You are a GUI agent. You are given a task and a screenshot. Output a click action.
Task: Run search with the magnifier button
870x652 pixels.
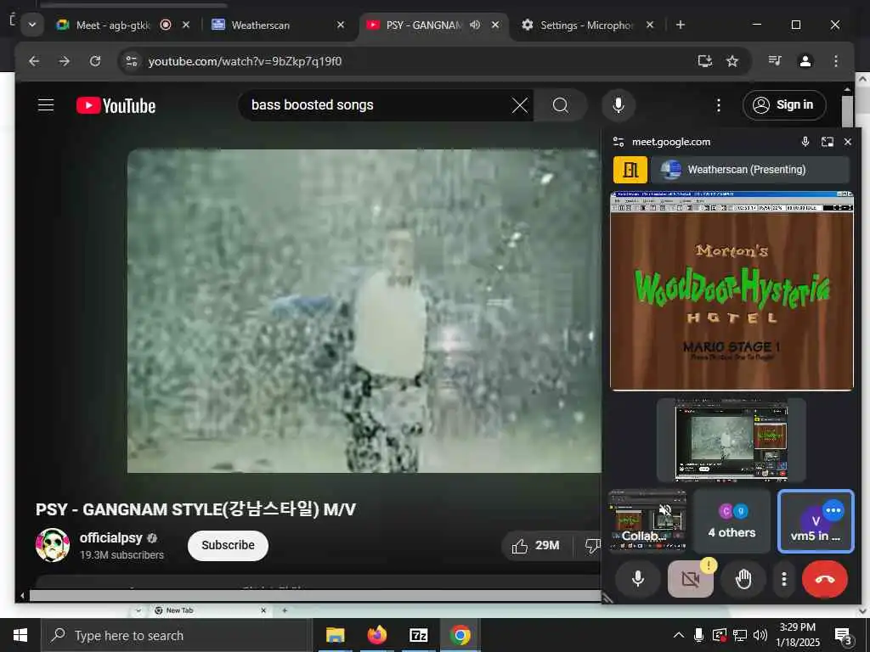(x=561, y=104)
